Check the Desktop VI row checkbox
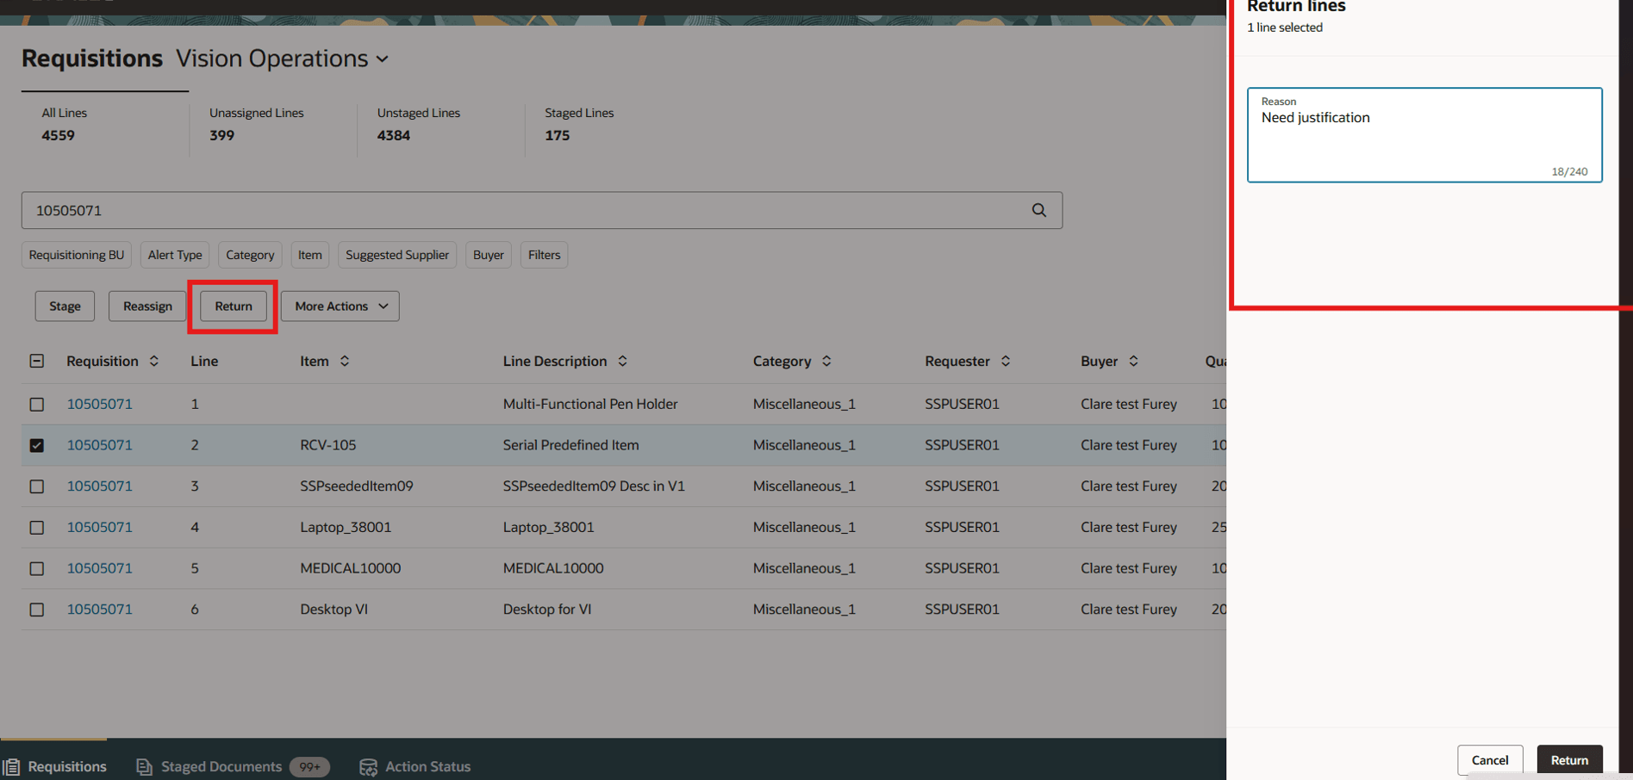The width and height of the screenshot is (1633, 780). coord(37,610)
